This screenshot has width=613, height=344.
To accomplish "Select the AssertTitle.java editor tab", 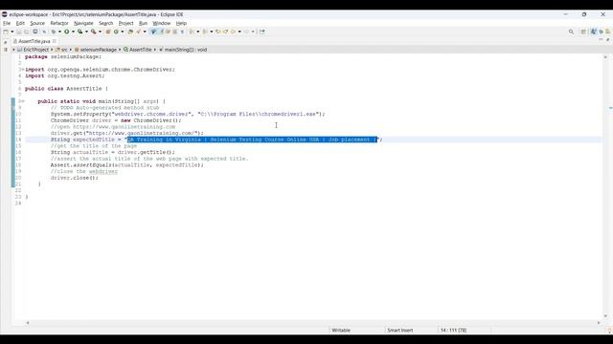I will click(34, 41).
